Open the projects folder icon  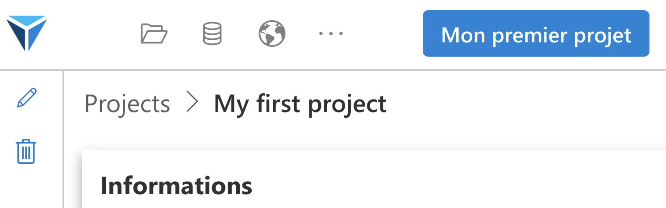point(154,33)
